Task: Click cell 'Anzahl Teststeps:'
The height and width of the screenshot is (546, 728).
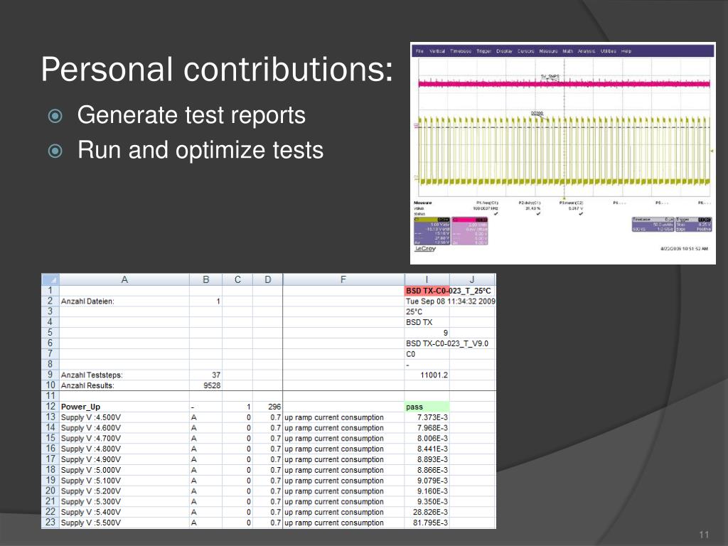Action: (124, 375)
